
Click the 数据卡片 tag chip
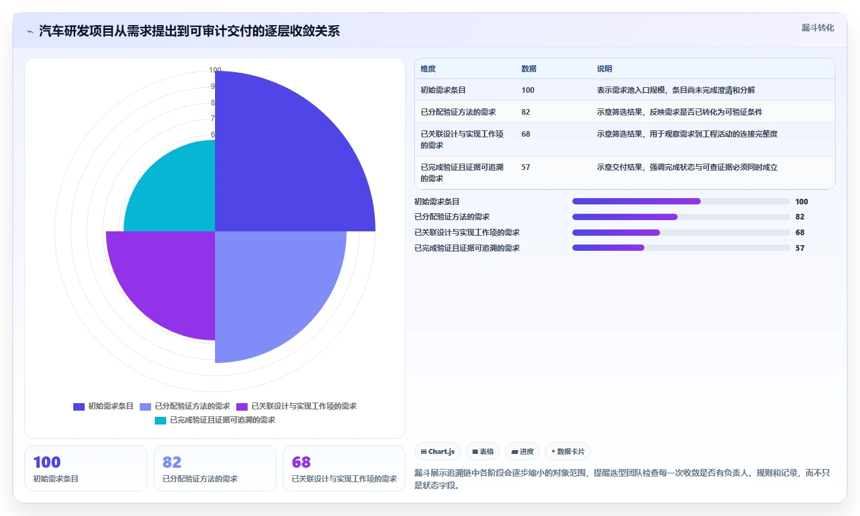(x=568, y=451)
